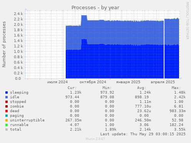
Task: Click dead maximum value 983.33m
Action: [x=178, y=111]
